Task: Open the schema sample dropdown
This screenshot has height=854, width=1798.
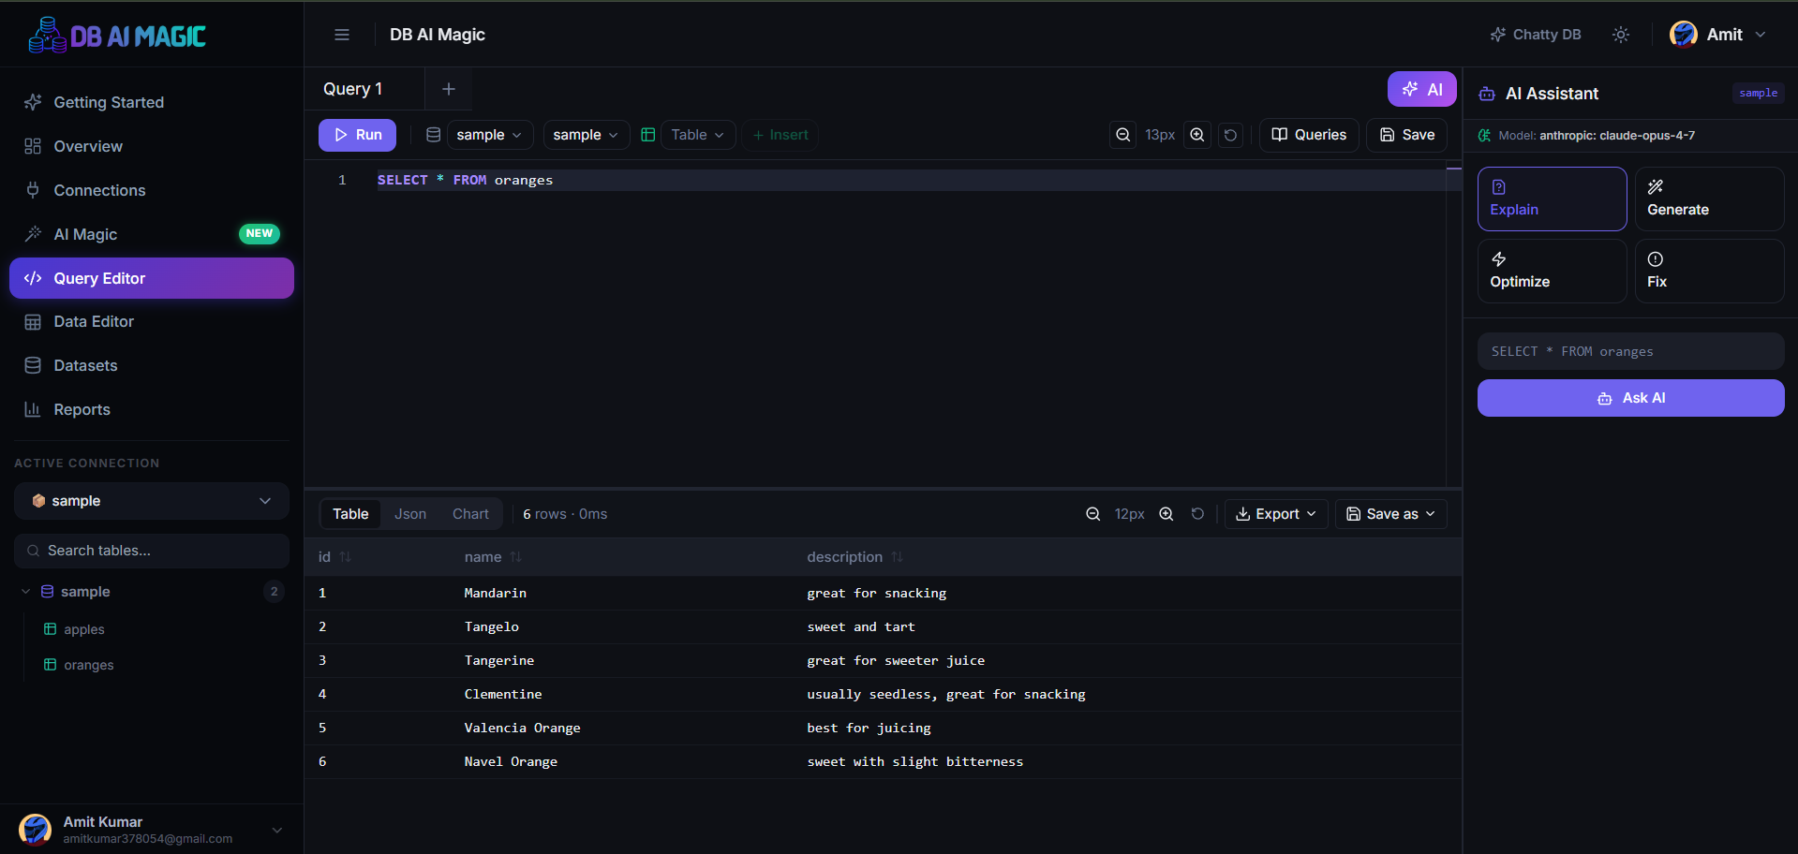Action: point(587,135)
